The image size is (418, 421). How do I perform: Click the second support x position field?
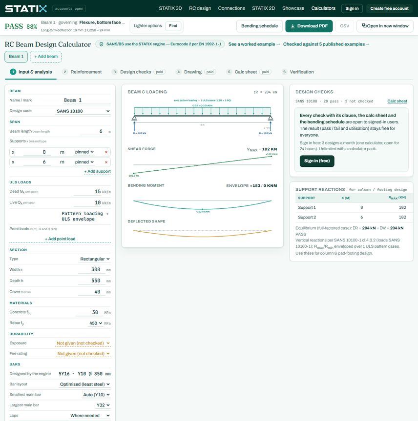point(37,162)
